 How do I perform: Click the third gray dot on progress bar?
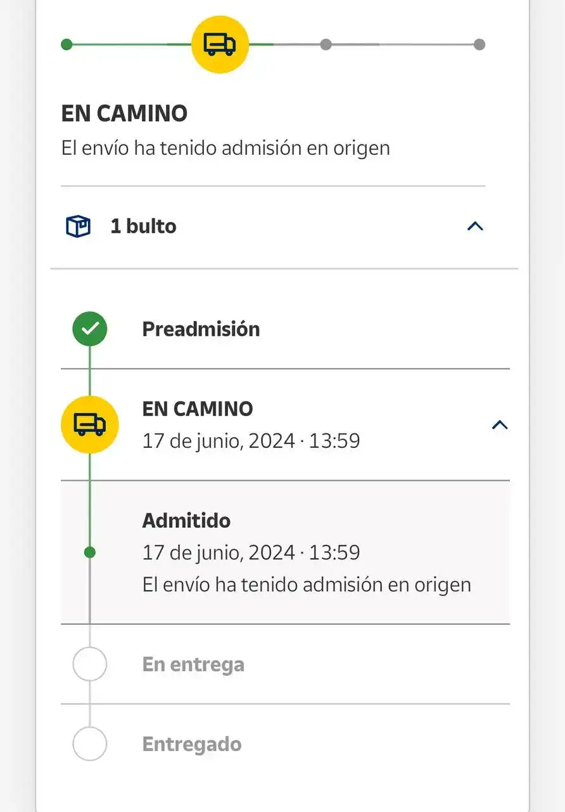(x=326, y=44)
